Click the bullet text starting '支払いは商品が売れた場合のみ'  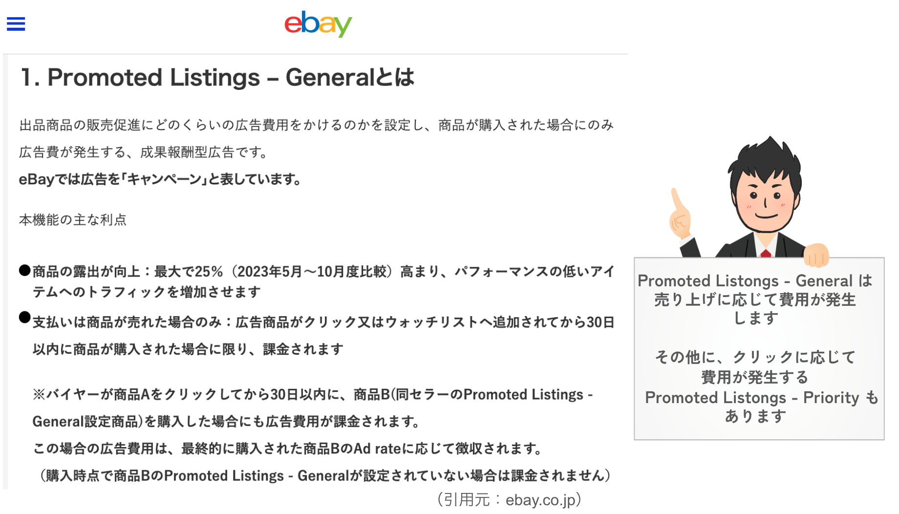323,336
